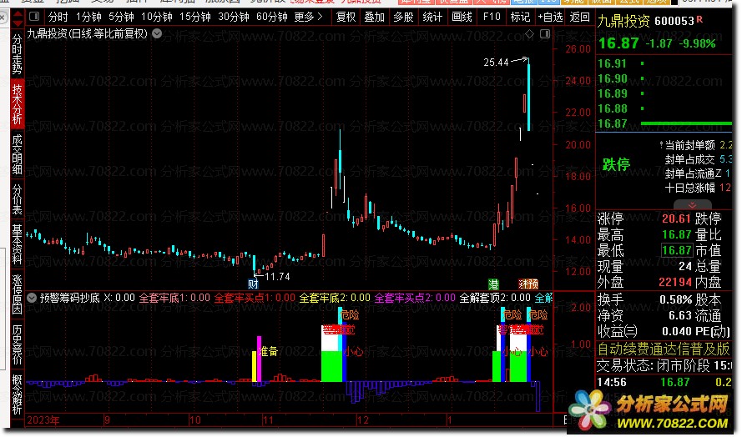Viewport: 742px width, 437px height.
Task: Click the month 12 marker on time axis
Action: click(x=362, y=420)
